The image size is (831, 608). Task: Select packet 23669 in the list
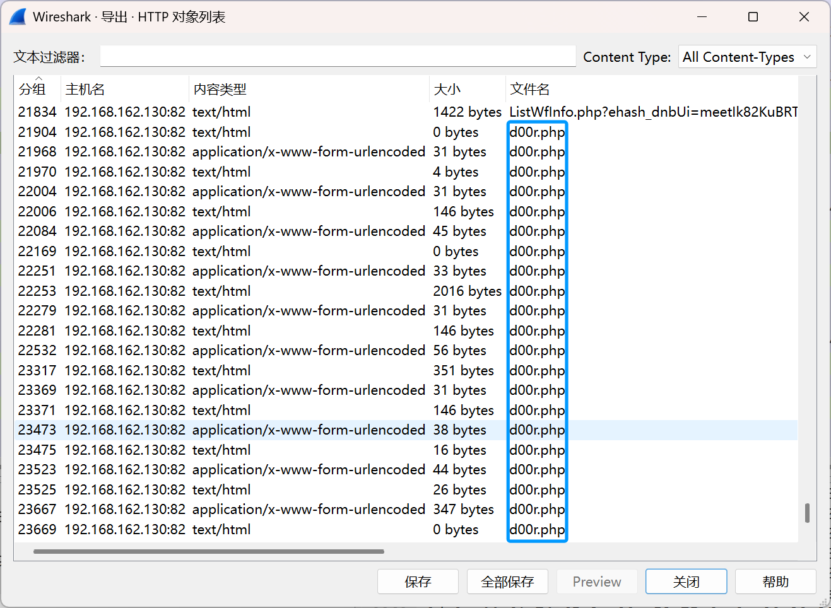pos(406,529)
